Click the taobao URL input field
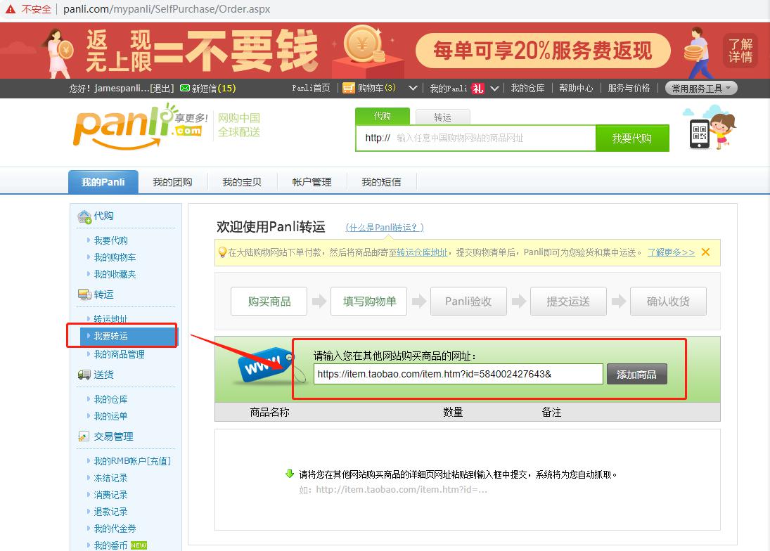 tap(457, 374)
